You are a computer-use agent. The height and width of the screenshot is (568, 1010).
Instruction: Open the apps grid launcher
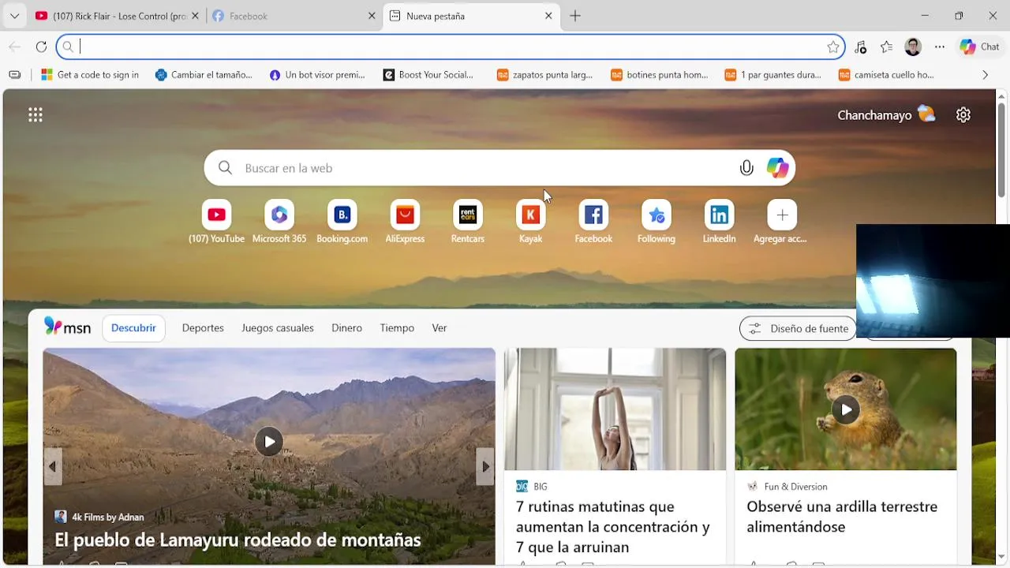36,115
